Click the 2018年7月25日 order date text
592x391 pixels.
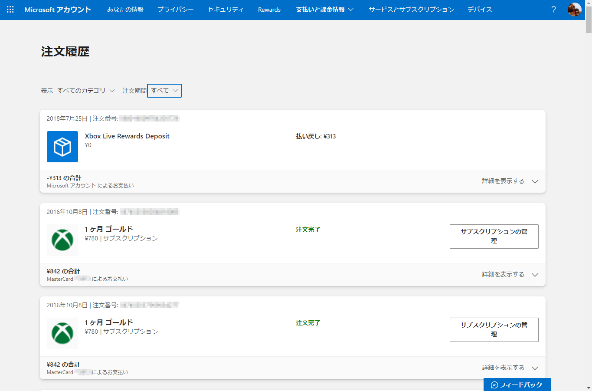point(67,118)
